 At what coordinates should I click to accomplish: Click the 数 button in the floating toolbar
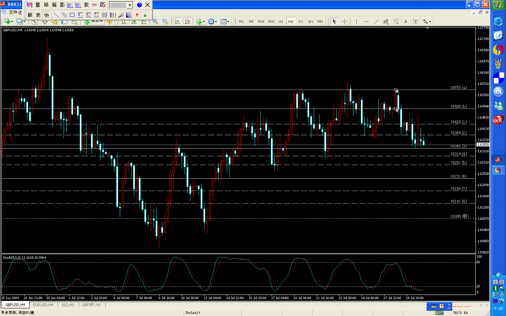pos(86,5)
